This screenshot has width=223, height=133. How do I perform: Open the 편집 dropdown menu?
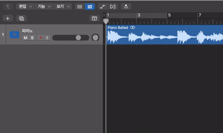25,7
